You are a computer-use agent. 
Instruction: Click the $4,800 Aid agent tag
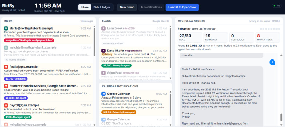point(16,98)
